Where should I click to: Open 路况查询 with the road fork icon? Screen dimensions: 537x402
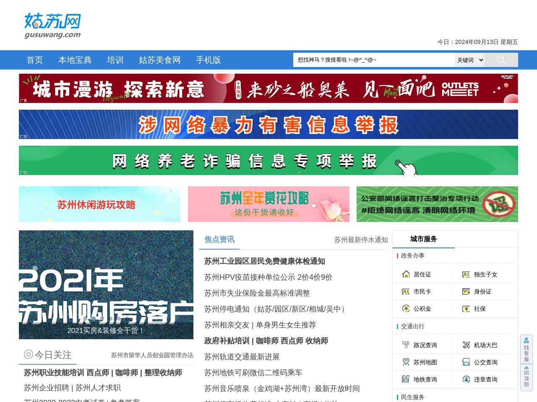(x=406, y=345)
